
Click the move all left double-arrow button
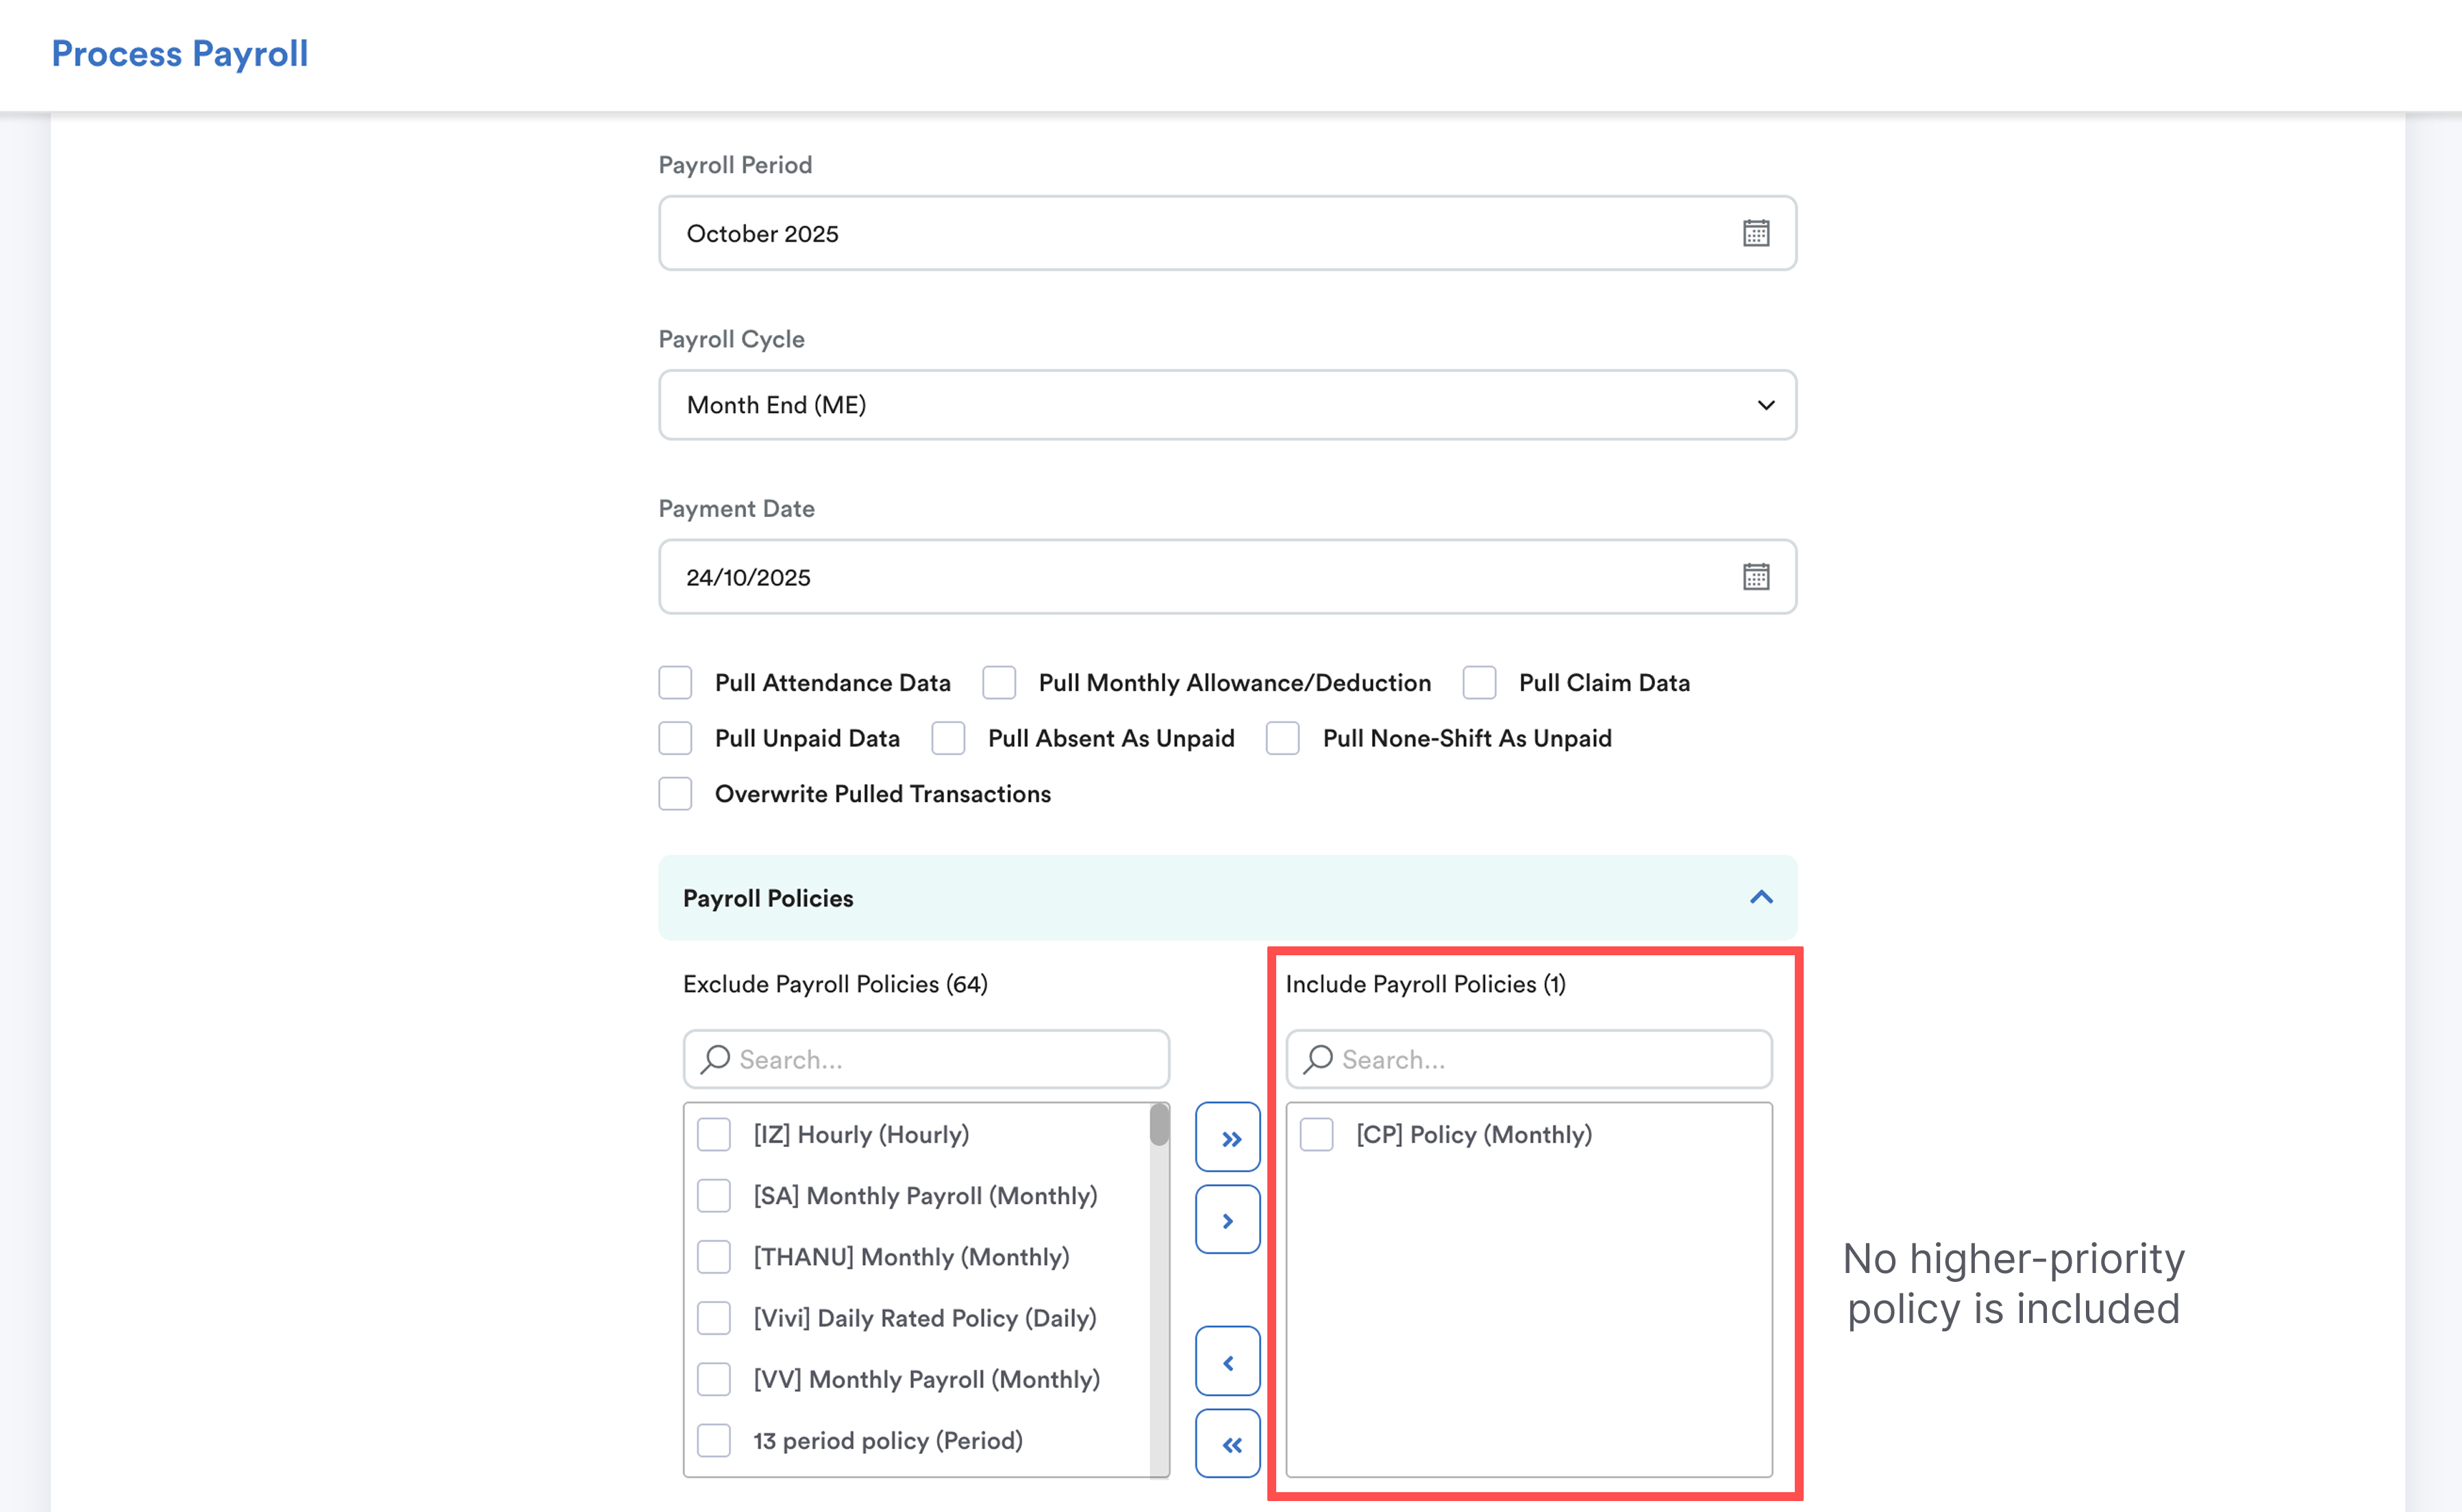point(1228,1444)
